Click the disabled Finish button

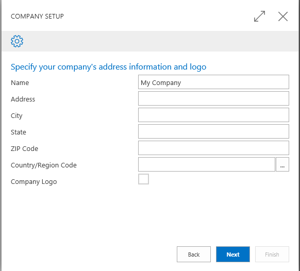272,255
